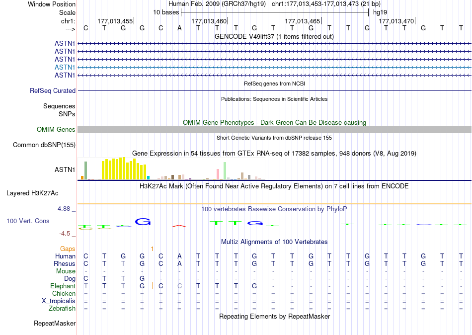
Task: Open the OMIM Gene Phenotypes track title
Action: pyautogui.click(x=274, y=122)
